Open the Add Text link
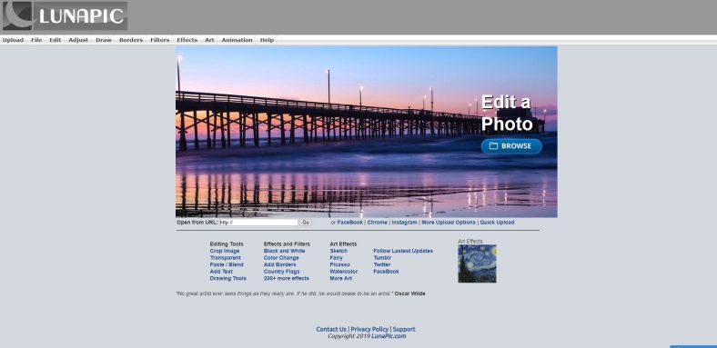Screen dimensions: 717x348 pyautogui.click(x=221, y=272)
